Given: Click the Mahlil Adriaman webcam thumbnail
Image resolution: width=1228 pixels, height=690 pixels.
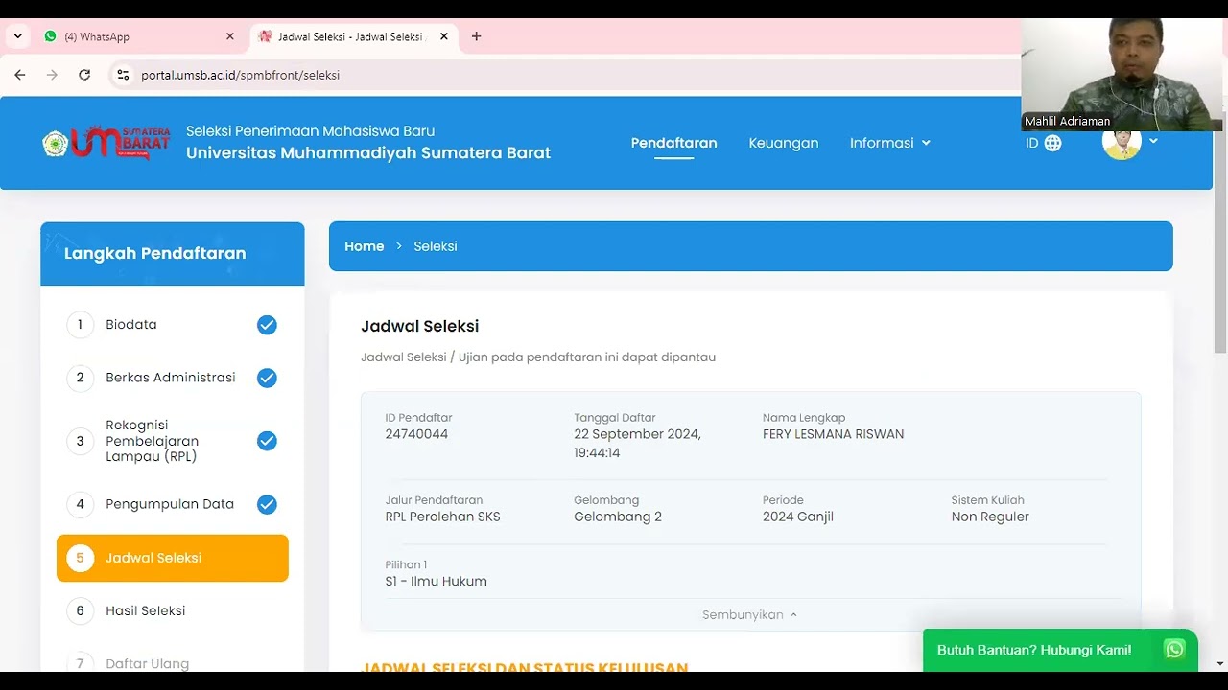Looking at the screenshot, I should click(x=1122, y=75).
